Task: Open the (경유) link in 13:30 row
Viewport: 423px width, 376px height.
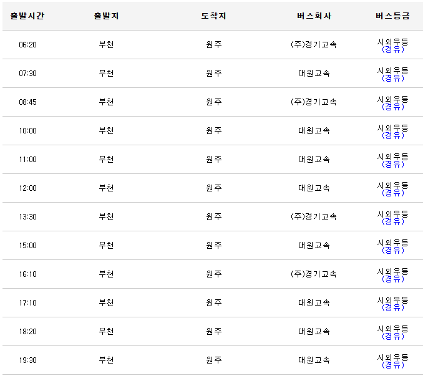Action: click(393, 221)
